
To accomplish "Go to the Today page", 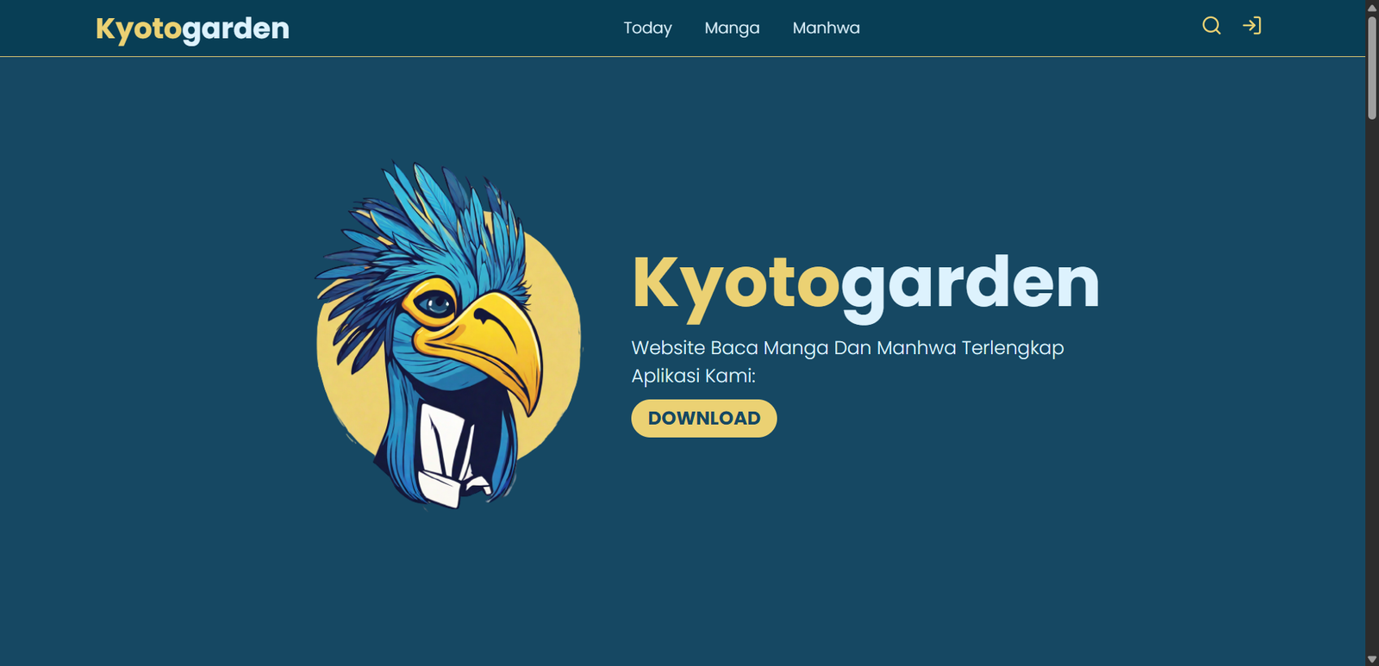I will coord(647,28).
